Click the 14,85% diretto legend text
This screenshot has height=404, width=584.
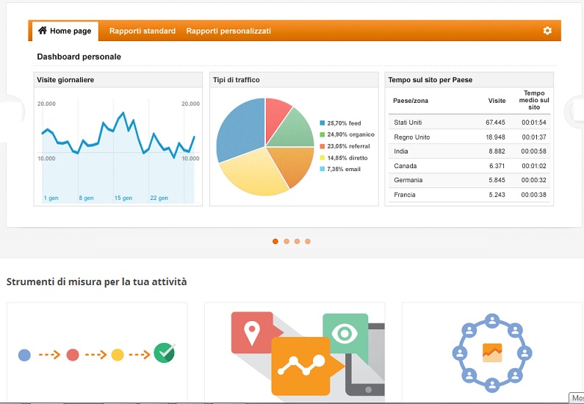(347, 158)
